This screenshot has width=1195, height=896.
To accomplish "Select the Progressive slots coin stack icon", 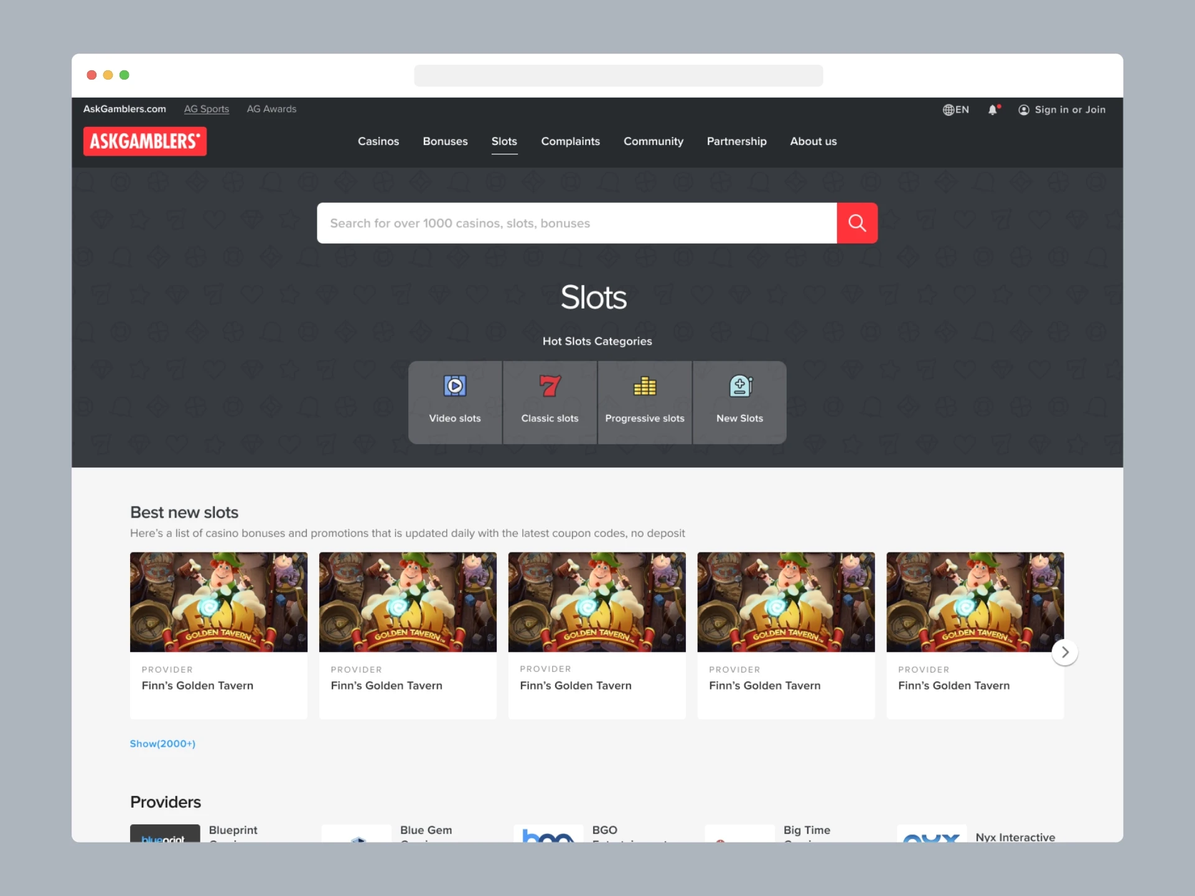I will (644, 386).
